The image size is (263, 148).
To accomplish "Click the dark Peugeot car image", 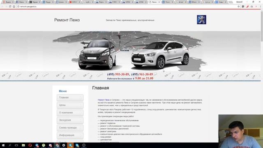I will point(97,55).
